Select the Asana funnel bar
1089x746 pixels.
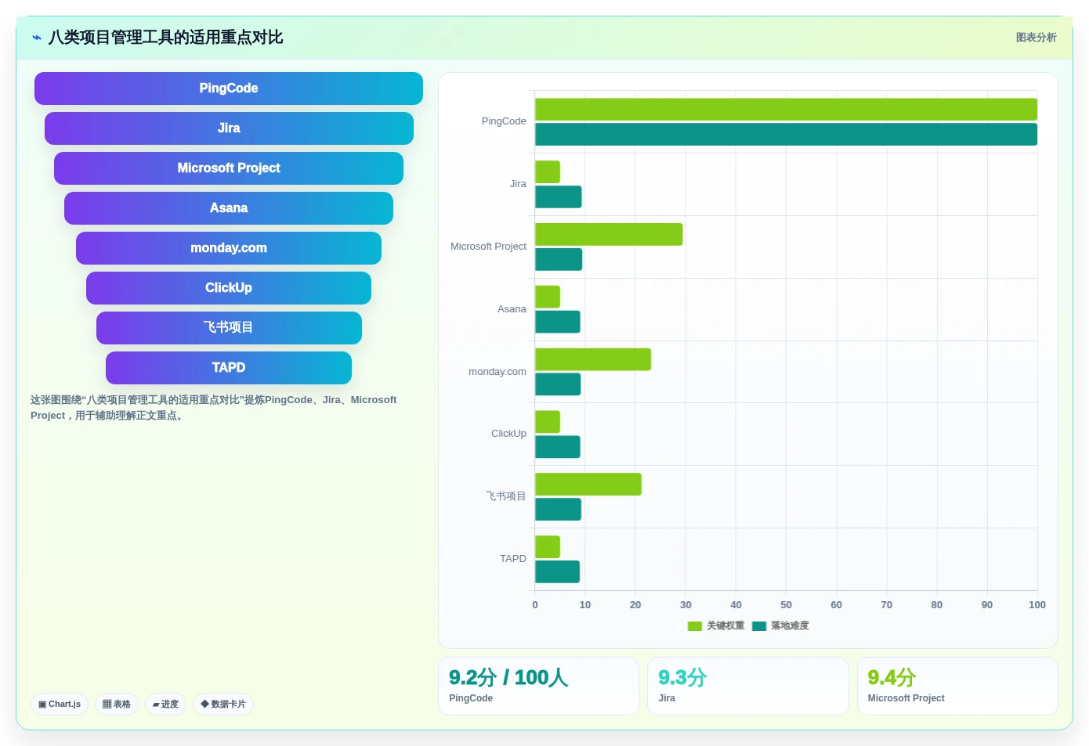point(229,208)
